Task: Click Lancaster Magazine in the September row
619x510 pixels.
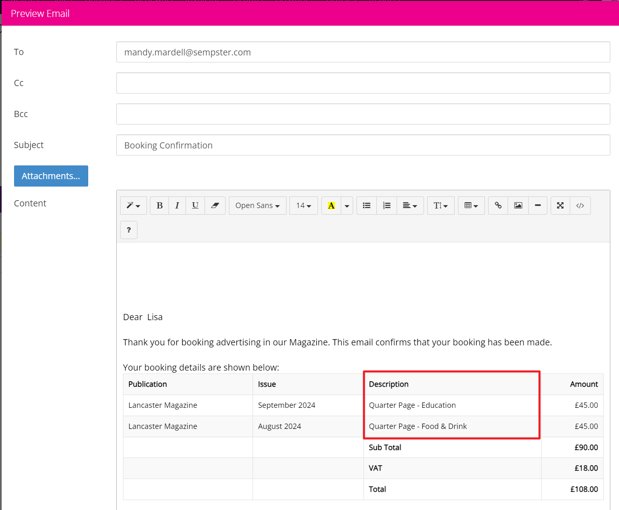Action: (188, 405)
